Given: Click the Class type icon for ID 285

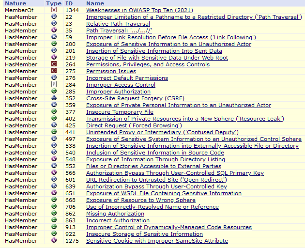Looking at the screenshot, I should pyautogui.click(x=54, y=91).
